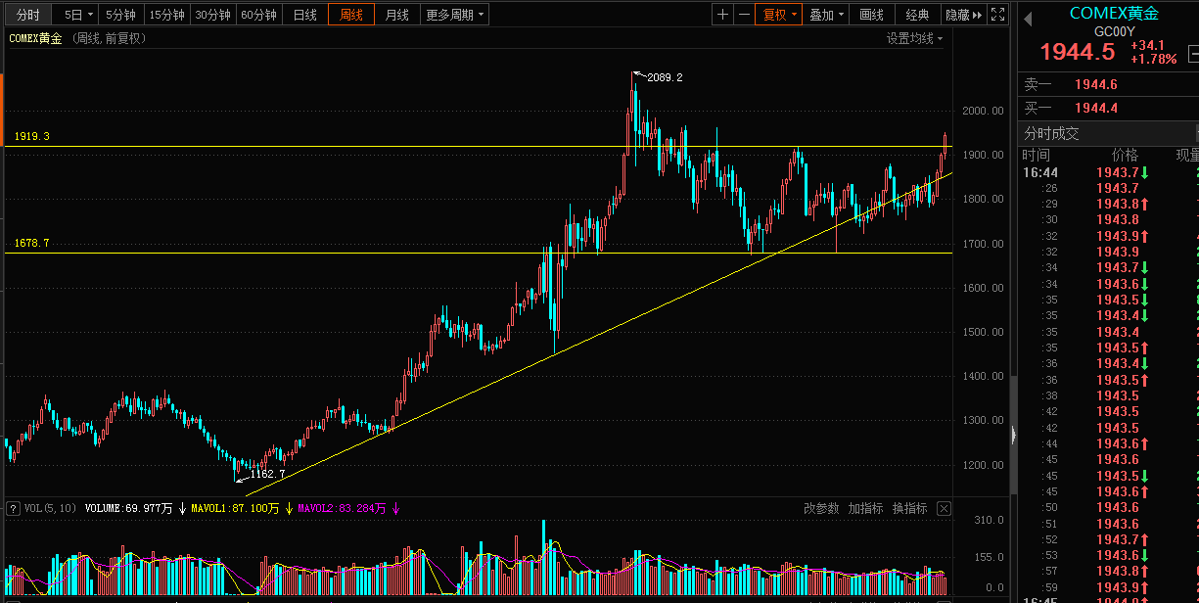Image resolution: width=1199 pixels, height=603 pixels.
Task: Open the 5日 period dropdown
Action: point(79,15)
